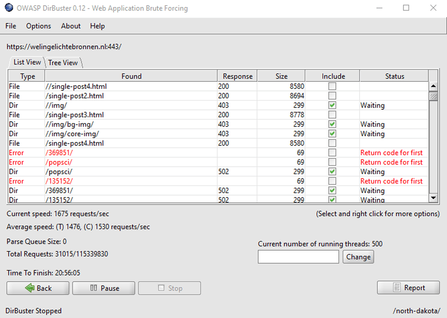Uncheck Include for //img/ directory
Screen dimensions: 447x318
(332, 105)
